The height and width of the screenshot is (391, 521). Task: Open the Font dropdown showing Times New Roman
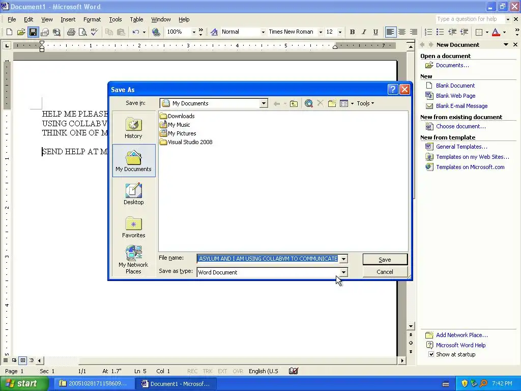click(x=321, y=32)
